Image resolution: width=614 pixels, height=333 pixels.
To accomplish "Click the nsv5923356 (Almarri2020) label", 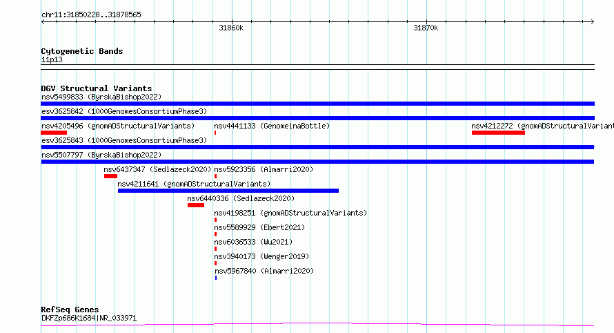I will tap(264, 169).
